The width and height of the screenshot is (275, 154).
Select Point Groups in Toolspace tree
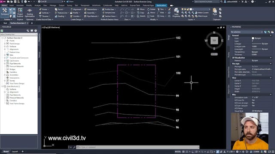[x=15, y=44]
